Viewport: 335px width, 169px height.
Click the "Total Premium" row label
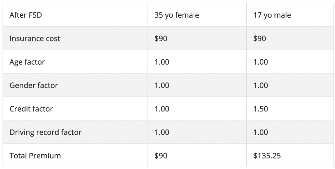pyautogui.click(x=35, y=156)
